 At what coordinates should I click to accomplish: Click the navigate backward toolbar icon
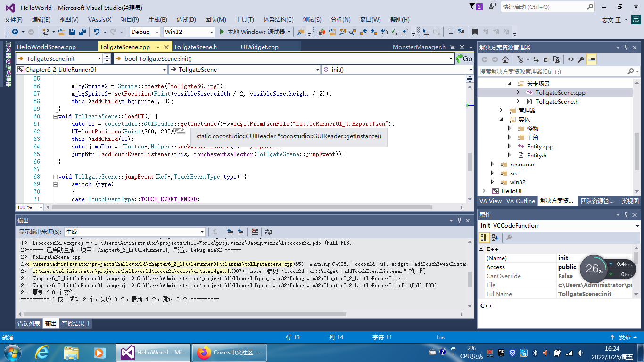coord(15,32)
